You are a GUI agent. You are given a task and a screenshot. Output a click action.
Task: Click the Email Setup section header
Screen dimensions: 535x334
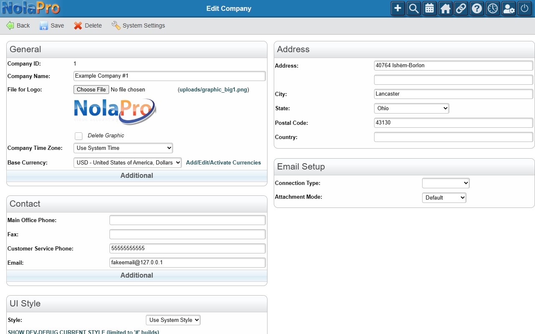(404, 167)
